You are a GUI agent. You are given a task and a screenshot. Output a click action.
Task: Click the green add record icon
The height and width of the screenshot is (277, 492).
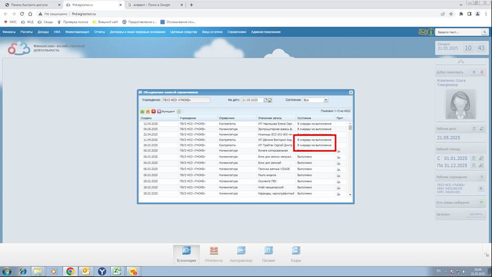tap(142, 111)
